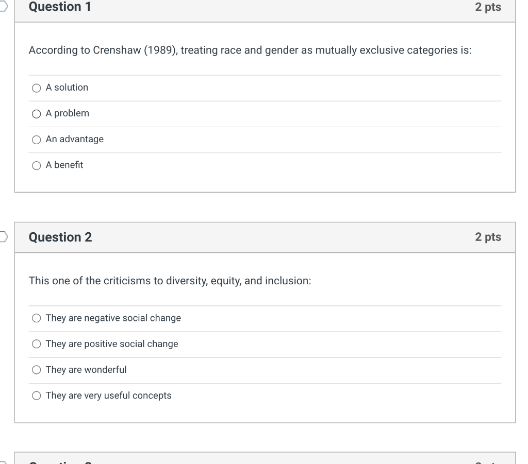The height and width of the screenshot is (464, 528).
Task: Flag Question 1 with the pin icon
Action: pos(3,5)
